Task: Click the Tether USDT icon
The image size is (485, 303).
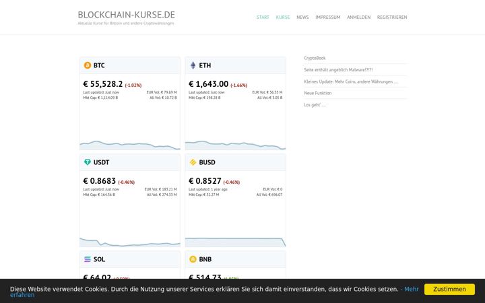Action: pos(88,162)
